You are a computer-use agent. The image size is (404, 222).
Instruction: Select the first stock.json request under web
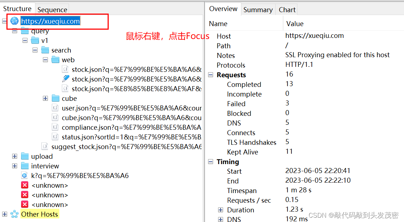[137, 70]
